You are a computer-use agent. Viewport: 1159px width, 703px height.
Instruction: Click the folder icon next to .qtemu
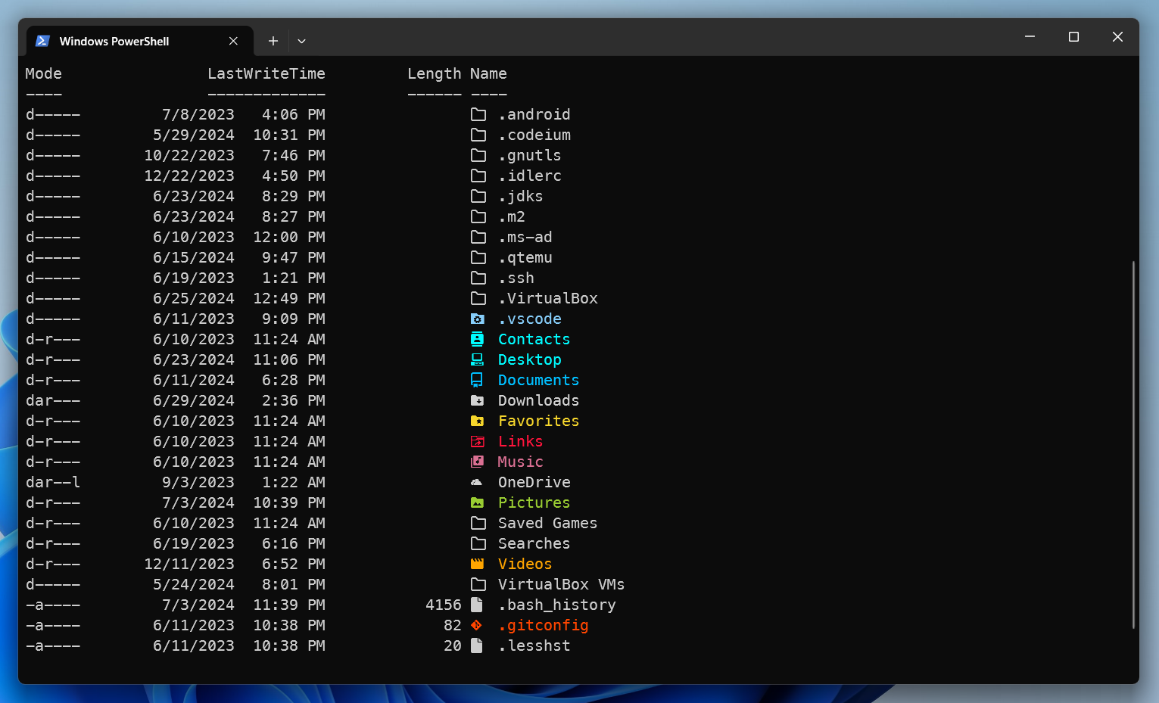click(x=478, y=257)
